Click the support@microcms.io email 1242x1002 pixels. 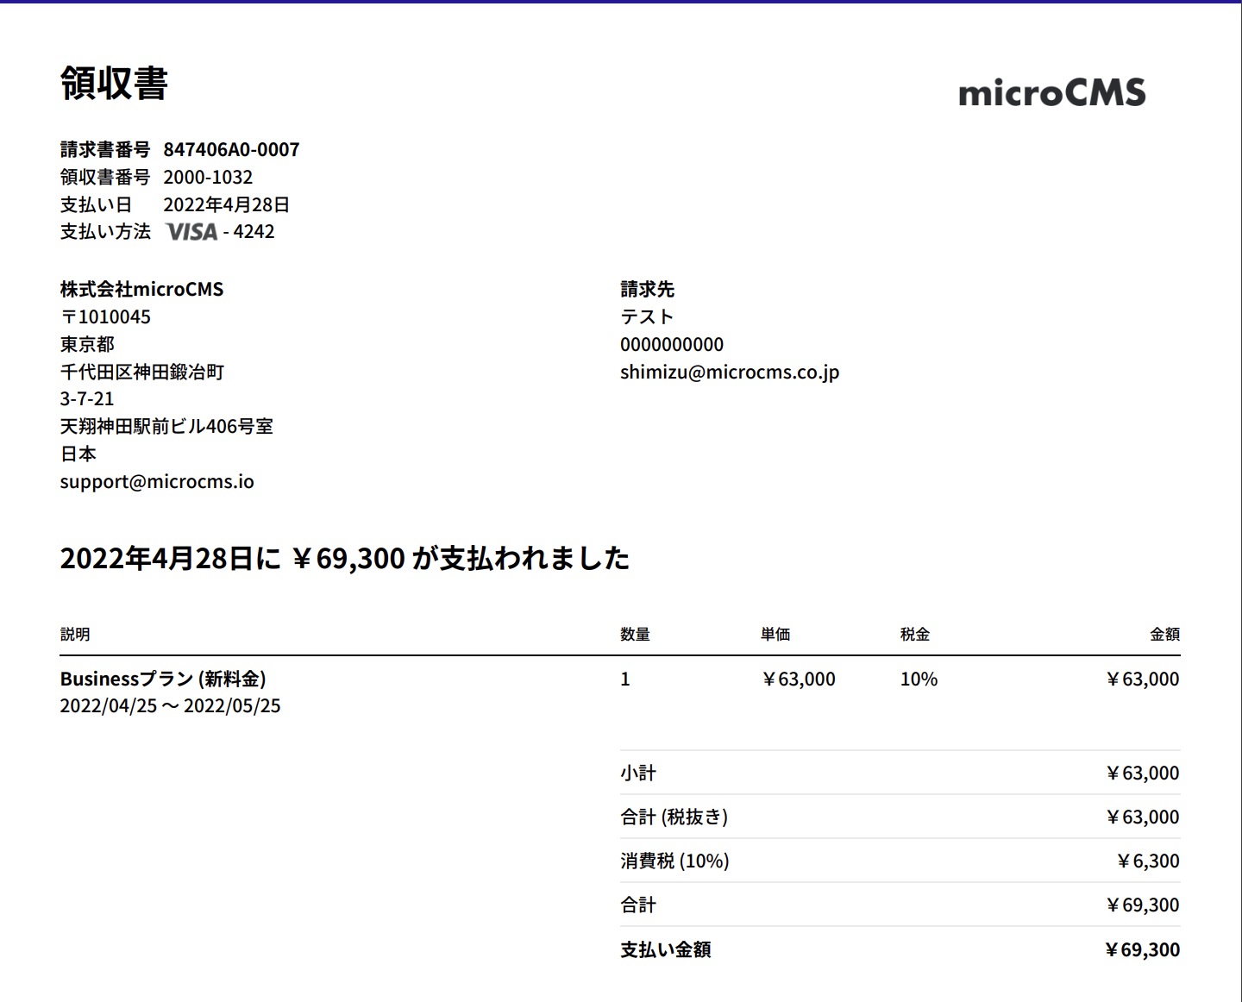[x=157, y=482]
